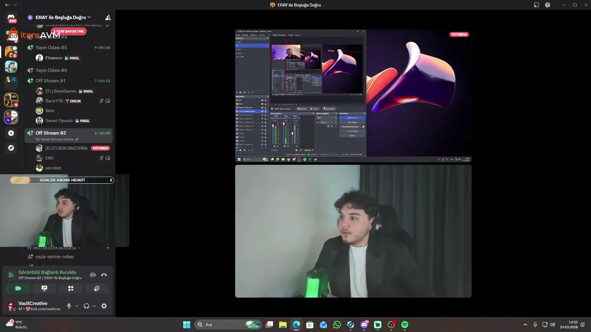Open noise suppression waveform icon

(x=93, y=275)
